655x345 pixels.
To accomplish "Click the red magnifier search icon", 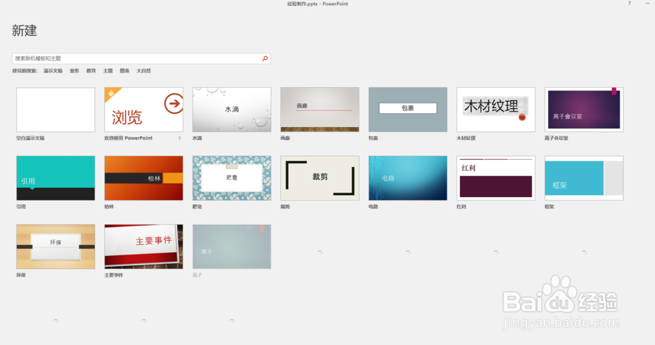I will click(265, 58).
